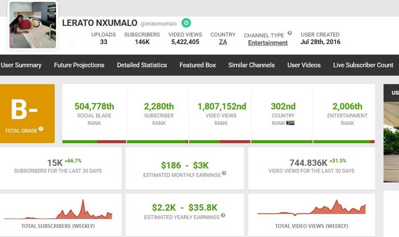Click the South Africa flag icon
This screenshot has height=237, width=399.
pyautogui.click(x=290, y=123)
